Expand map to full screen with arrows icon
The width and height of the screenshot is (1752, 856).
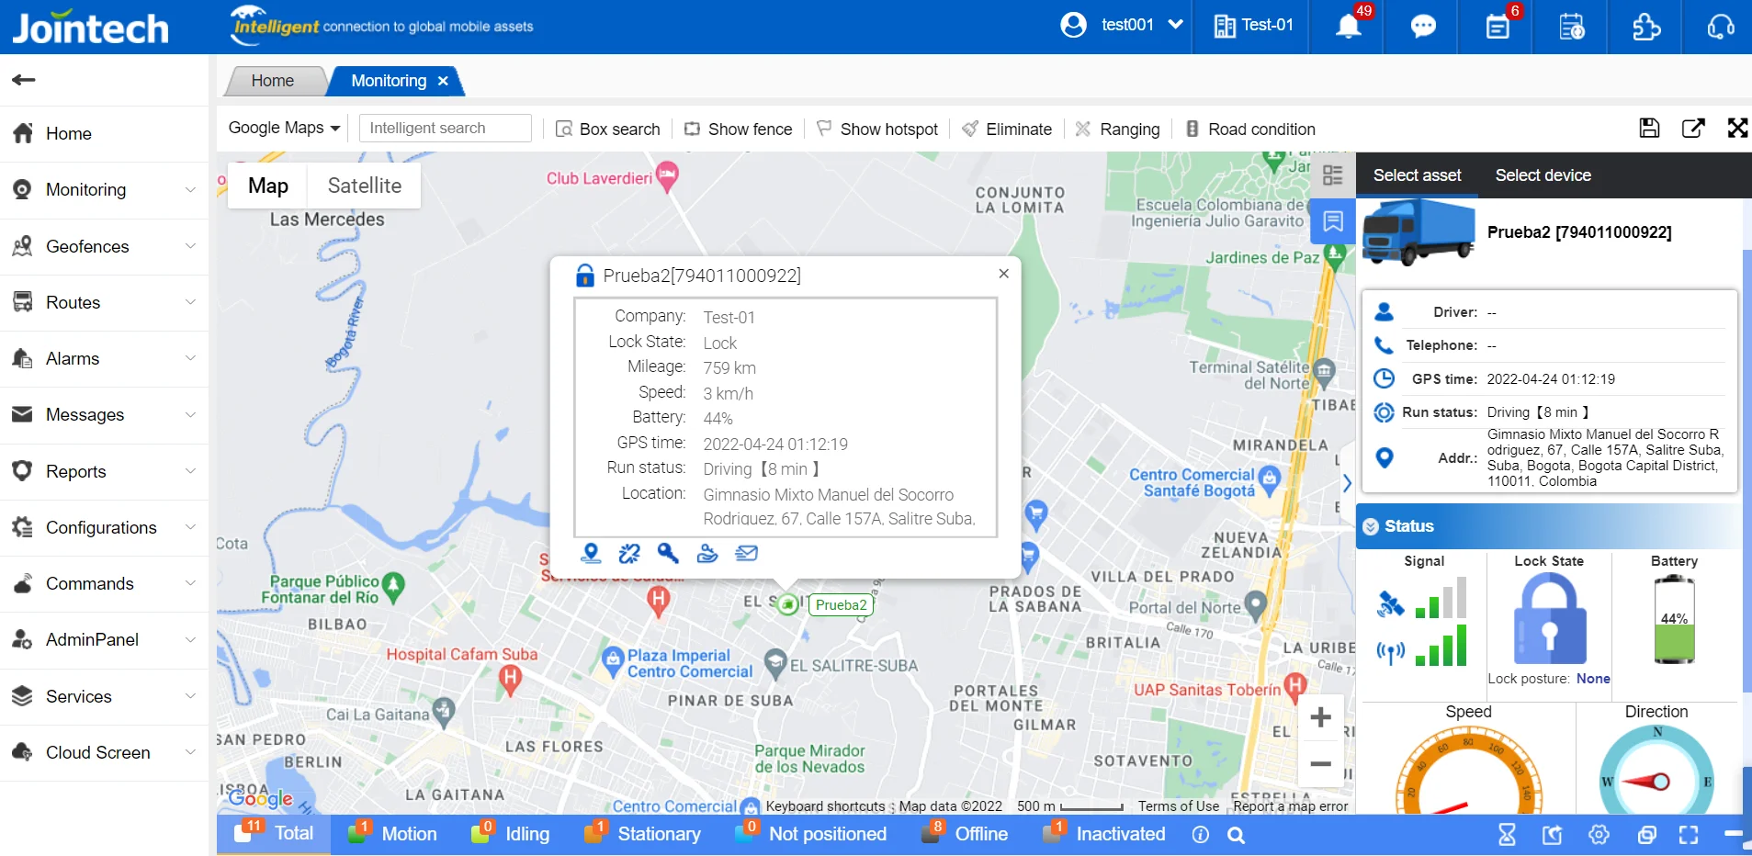[x=1737, y=128]
